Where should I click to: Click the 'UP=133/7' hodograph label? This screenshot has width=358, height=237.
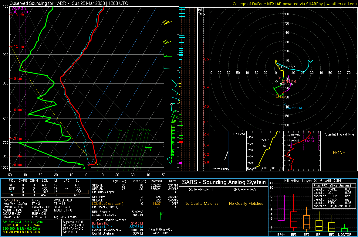click(288, 67)
